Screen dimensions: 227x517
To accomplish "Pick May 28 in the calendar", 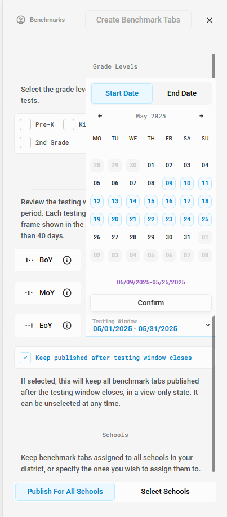I will [133, 238].
